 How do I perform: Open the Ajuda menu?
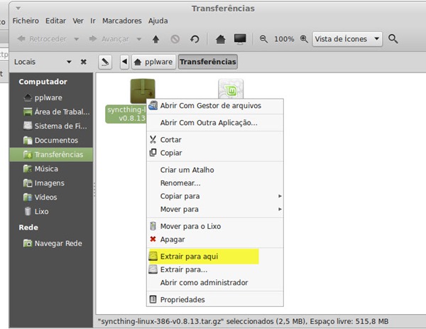(x=158, y=21)
